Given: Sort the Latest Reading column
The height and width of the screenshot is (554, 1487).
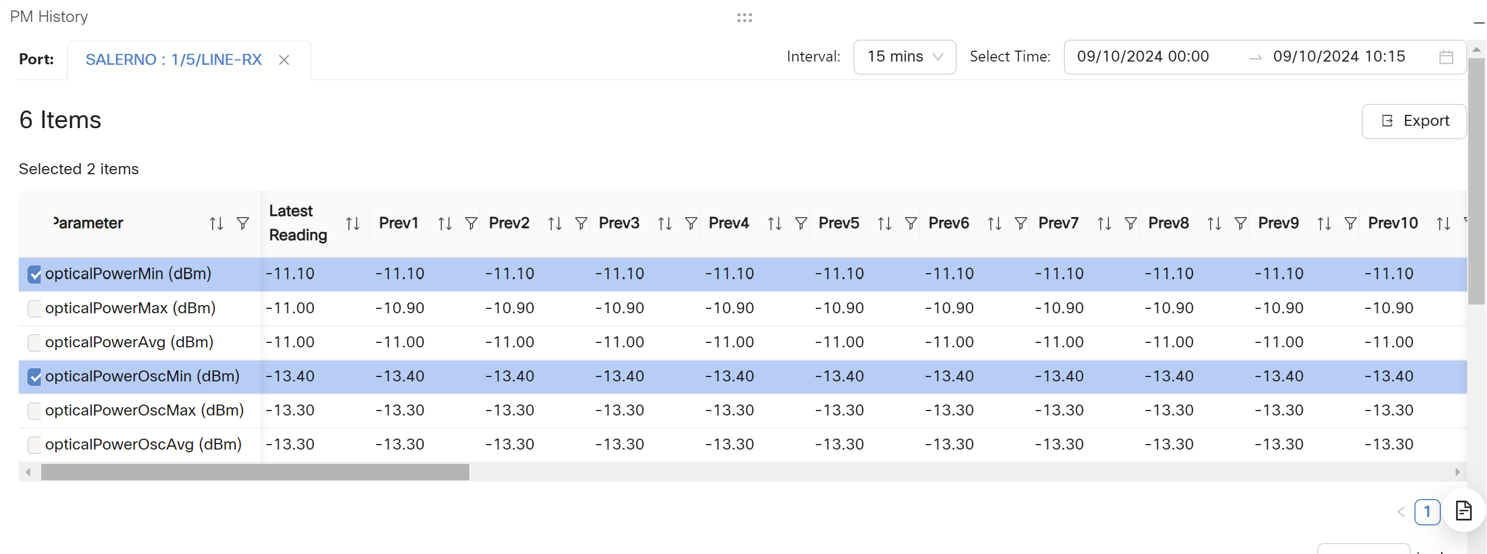Looking at the screenshot, I should (x=353, y=223).
